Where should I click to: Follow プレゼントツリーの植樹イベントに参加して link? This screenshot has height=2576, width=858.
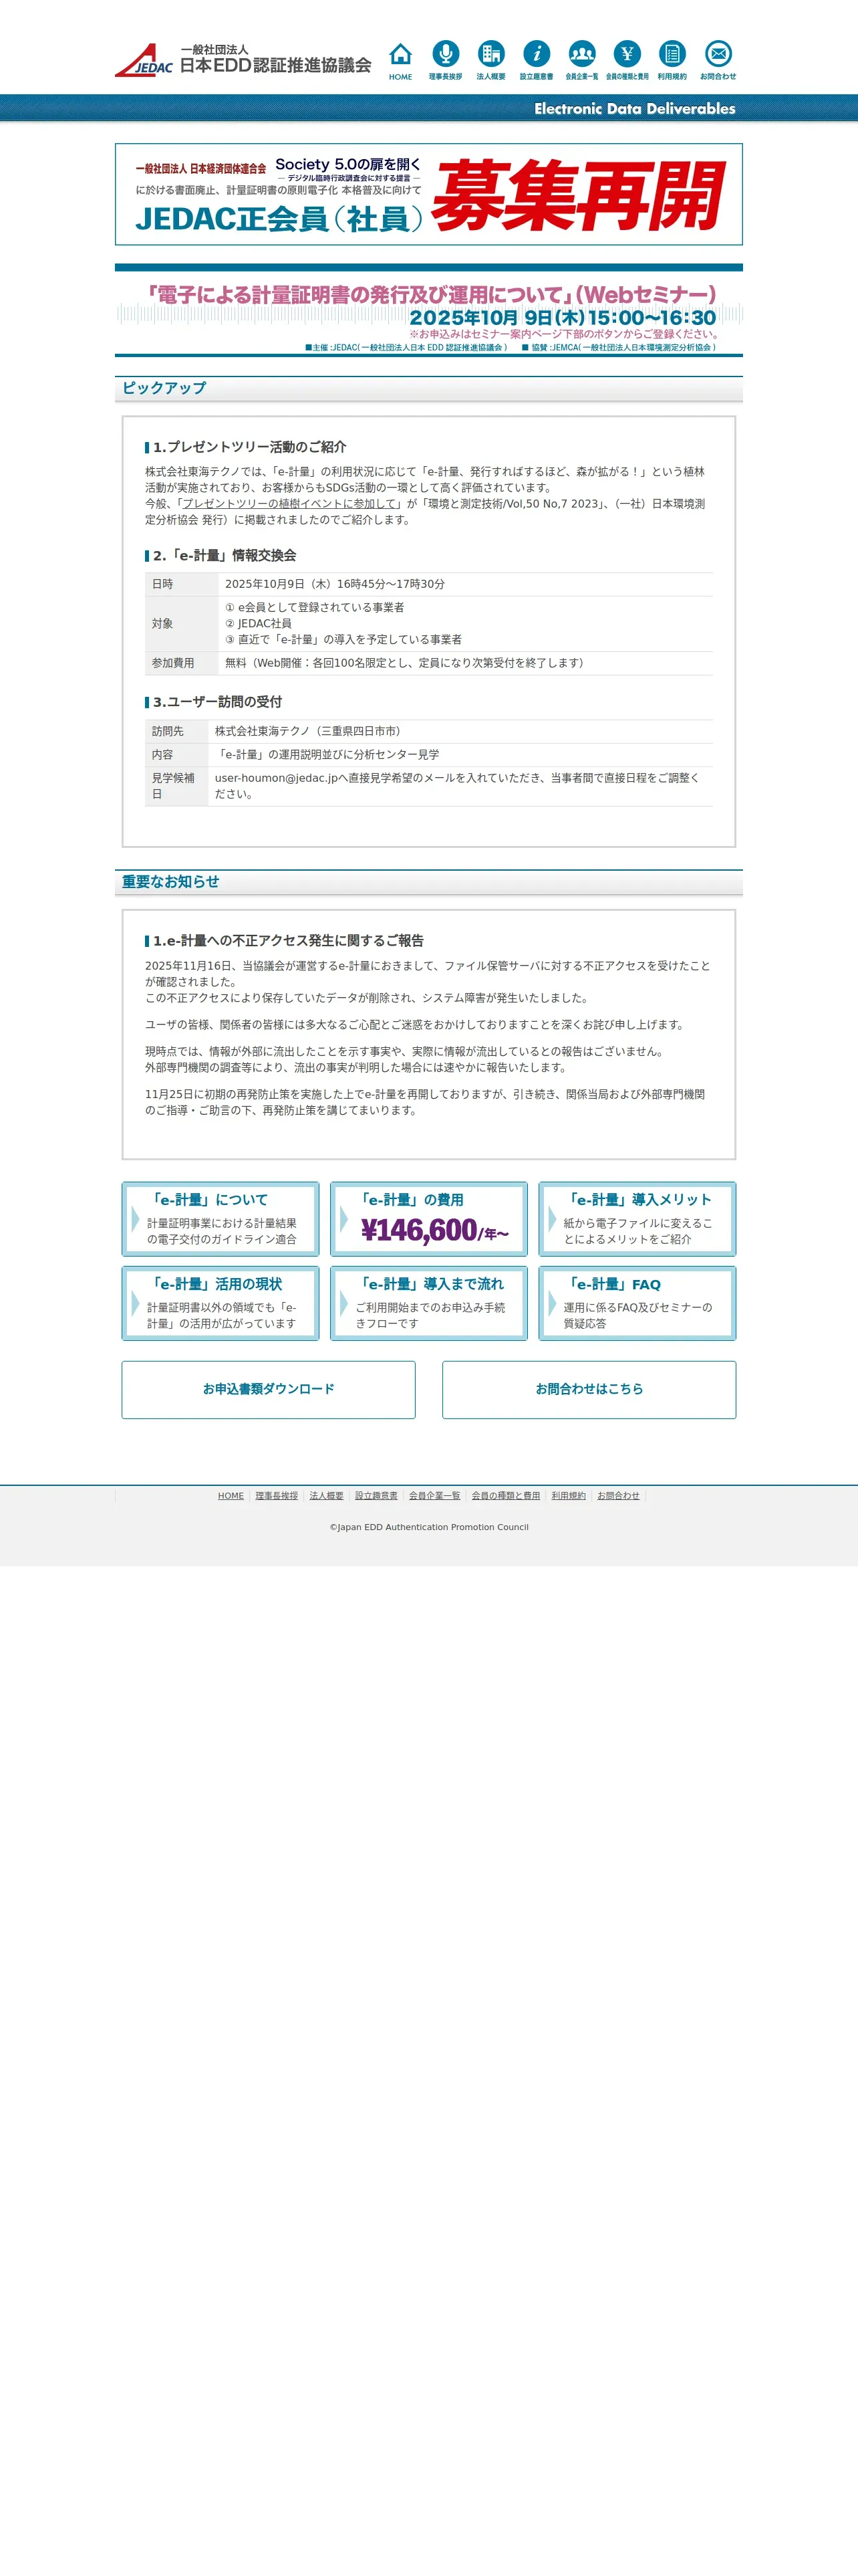(x=289, y=504)
